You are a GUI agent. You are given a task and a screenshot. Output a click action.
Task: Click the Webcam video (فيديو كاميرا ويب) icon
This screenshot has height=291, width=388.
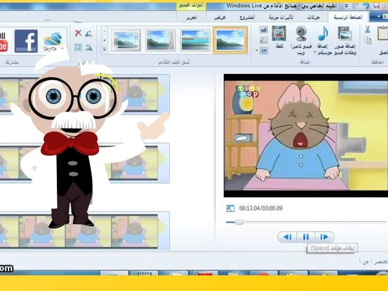tap(301, 33)
